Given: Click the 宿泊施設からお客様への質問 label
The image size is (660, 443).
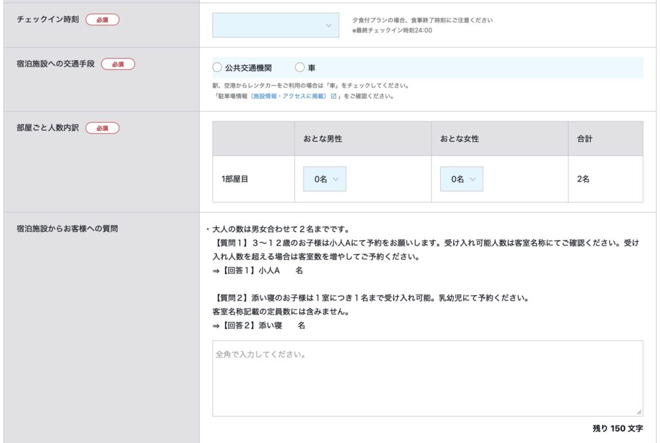Looking at the screenshot, I should tap(67, 228).
